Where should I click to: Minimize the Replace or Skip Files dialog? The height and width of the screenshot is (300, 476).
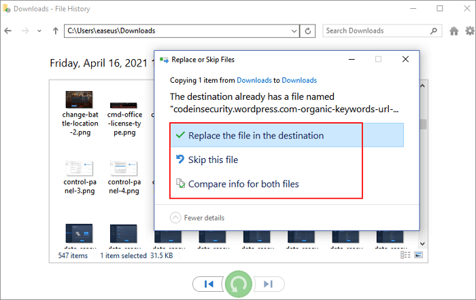pyautogui.click(x=352, y=60)
